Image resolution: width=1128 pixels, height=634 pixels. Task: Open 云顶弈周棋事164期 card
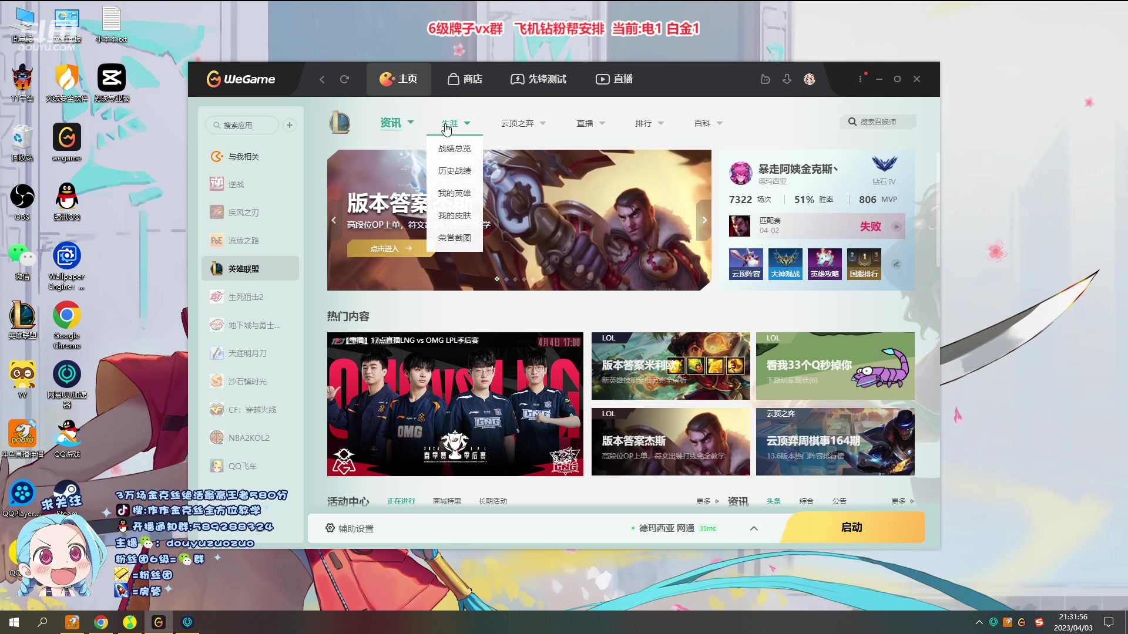835,442
